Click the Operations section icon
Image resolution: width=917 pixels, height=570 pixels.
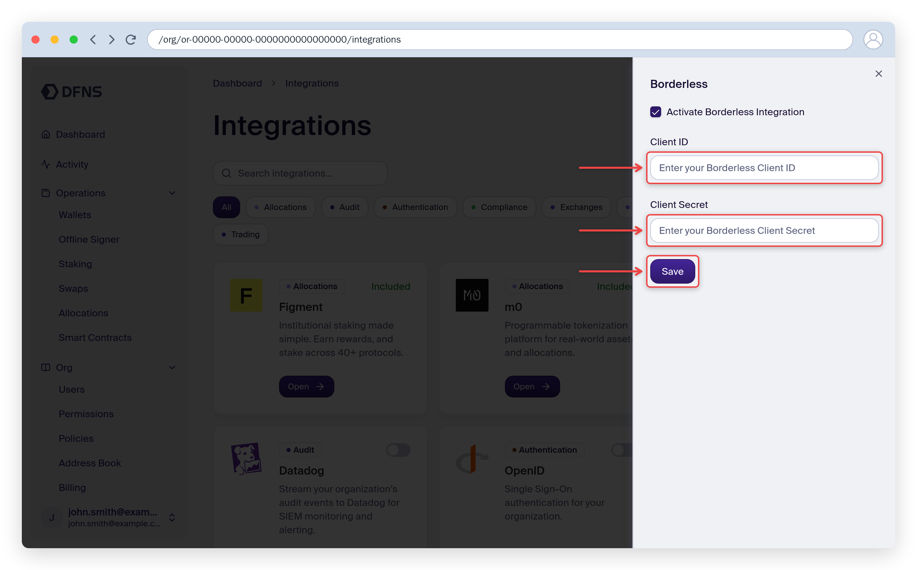pyautogui.click(x=46, y=193)
